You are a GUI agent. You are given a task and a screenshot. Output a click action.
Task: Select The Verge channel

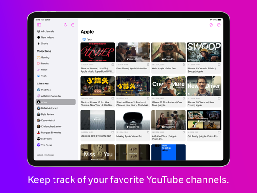click(x=56, y=145)
